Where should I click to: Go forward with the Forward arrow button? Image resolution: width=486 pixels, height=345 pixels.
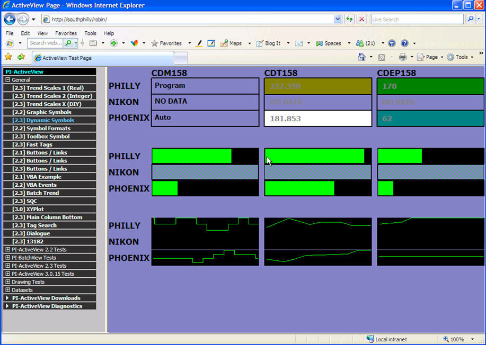(23, 19)
